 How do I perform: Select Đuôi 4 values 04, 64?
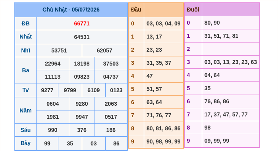(212, 75)
